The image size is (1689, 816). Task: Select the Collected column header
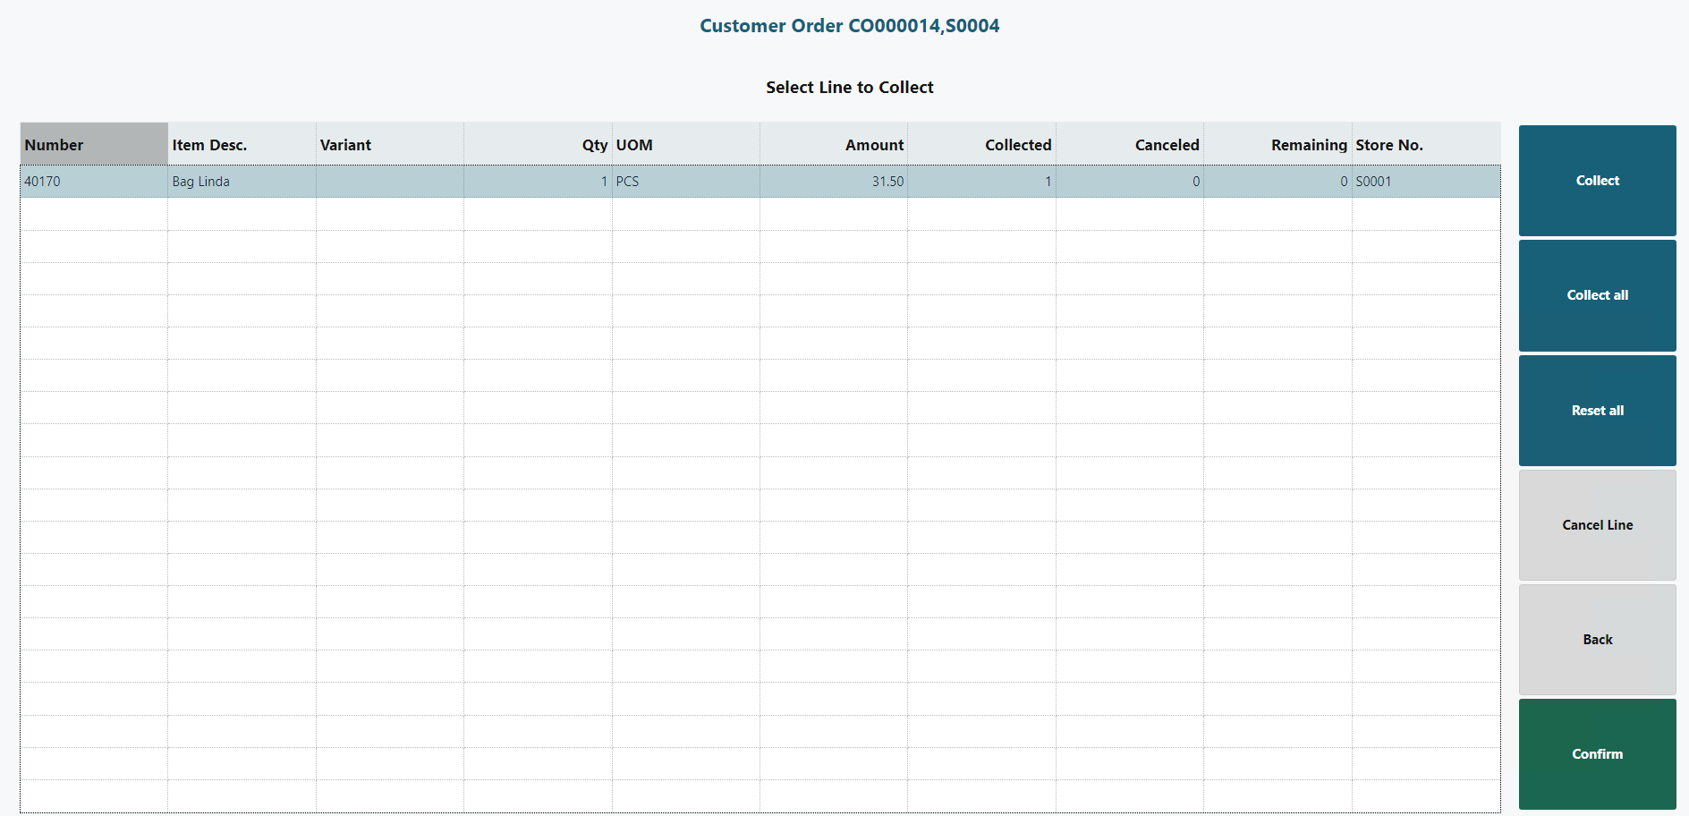(981, 145)
